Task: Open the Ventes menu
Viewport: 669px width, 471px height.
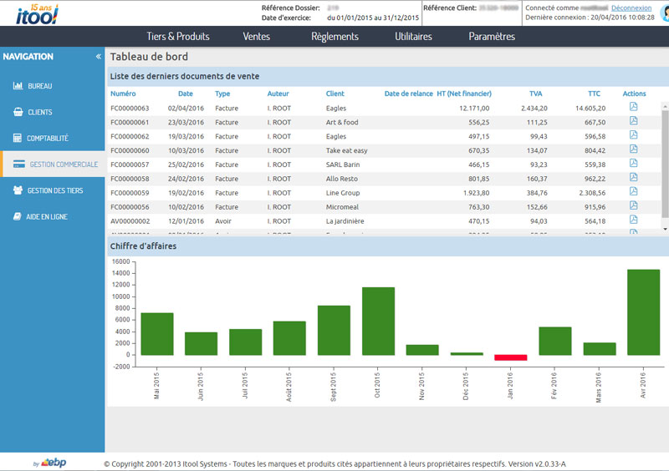Action: click(x=257, y=36)
